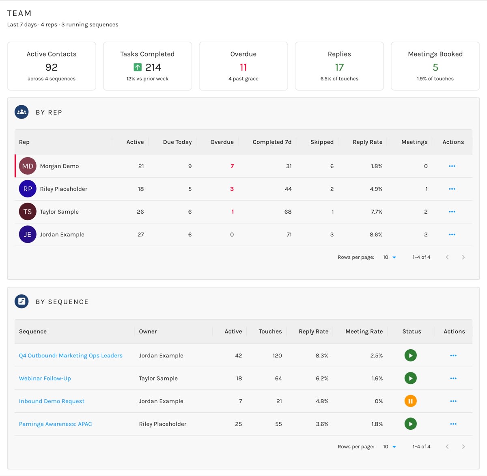The image size is (487, 476).
Task: Open actions for Webinar Follow-Up sequence
Action: [x=453, y=378]
